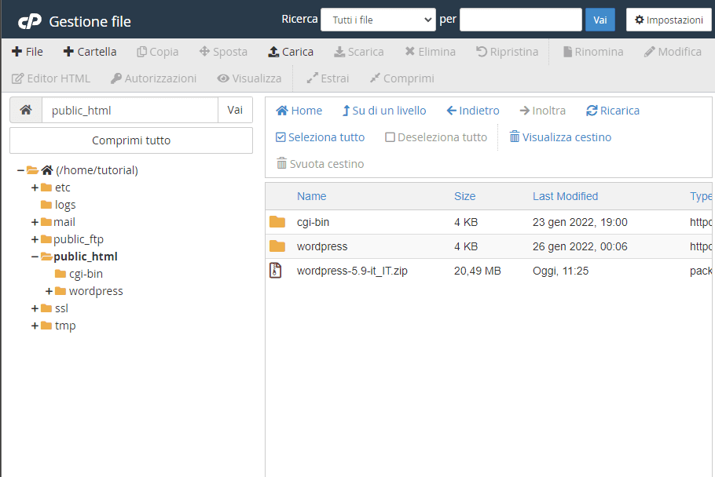Screen dimensions: 715x477
Task: Click Vai next to the path field
Action: 235,110
